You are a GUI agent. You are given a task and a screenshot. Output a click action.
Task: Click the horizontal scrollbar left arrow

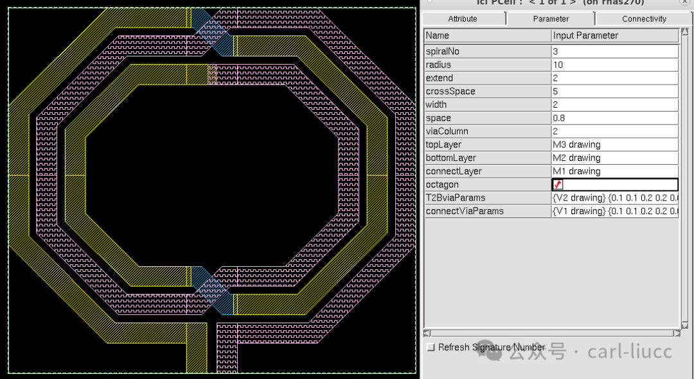(x=427, y=333)
